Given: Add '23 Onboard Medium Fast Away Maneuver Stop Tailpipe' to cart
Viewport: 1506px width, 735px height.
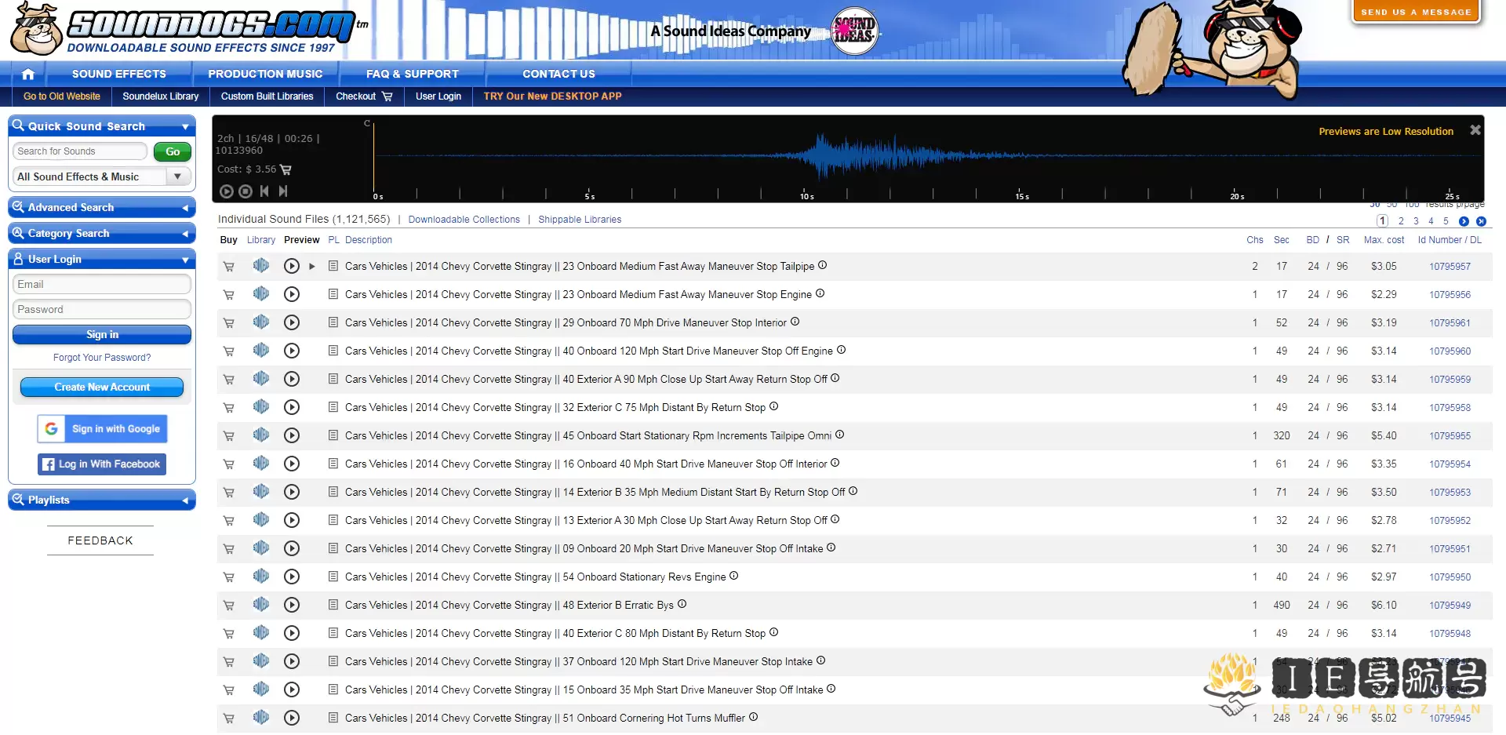Looking at the screenshot, I should 229,267.
